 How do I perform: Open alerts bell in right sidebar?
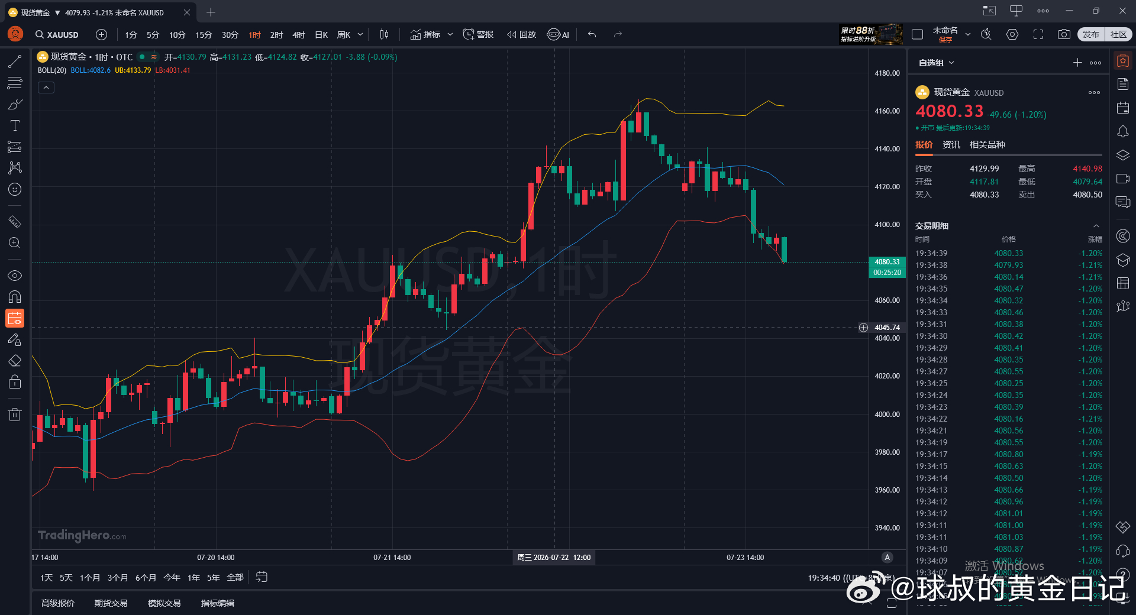[1123, 131]
